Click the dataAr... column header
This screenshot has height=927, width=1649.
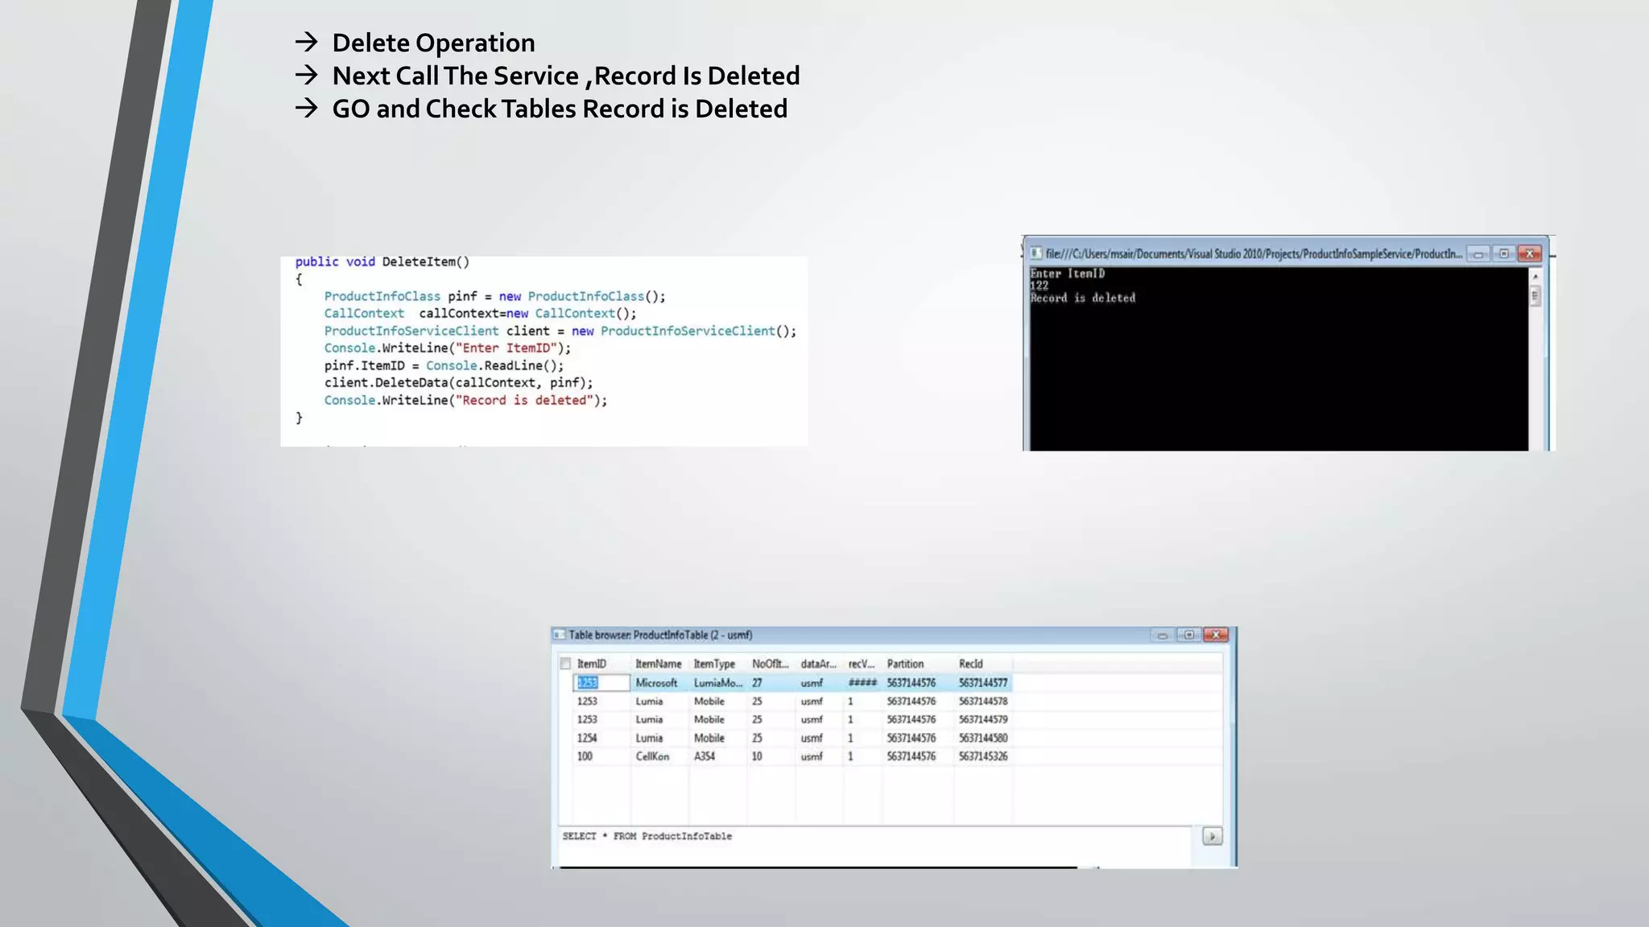pyautogui.click(x=819, y=664)
